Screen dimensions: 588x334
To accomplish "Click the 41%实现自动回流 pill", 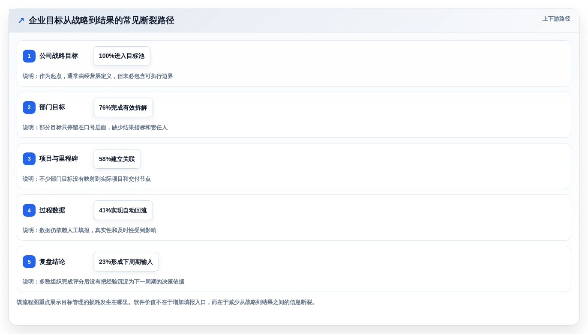I will 123,210.
